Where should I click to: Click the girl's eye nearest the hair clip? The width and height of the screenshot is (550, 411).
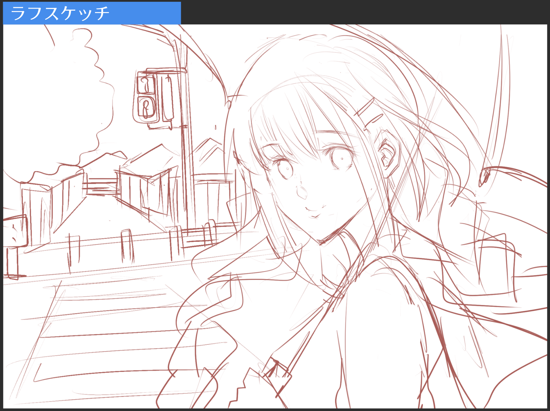tap(342, 159)
